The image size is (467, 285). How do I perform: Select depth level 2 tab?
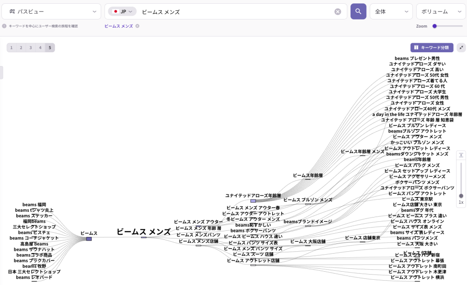pos(21,47)
